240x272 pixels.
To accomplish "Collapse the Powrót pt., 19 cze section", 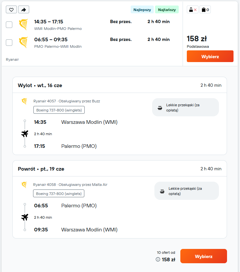I will click(120, 169).
